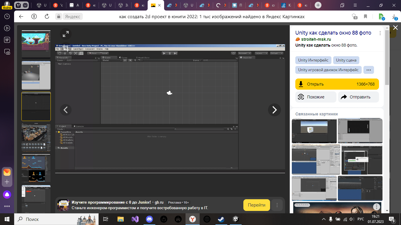Expand the image to fullscreen
The width and height of the screenshot is (401, 225).
(66, 34)
